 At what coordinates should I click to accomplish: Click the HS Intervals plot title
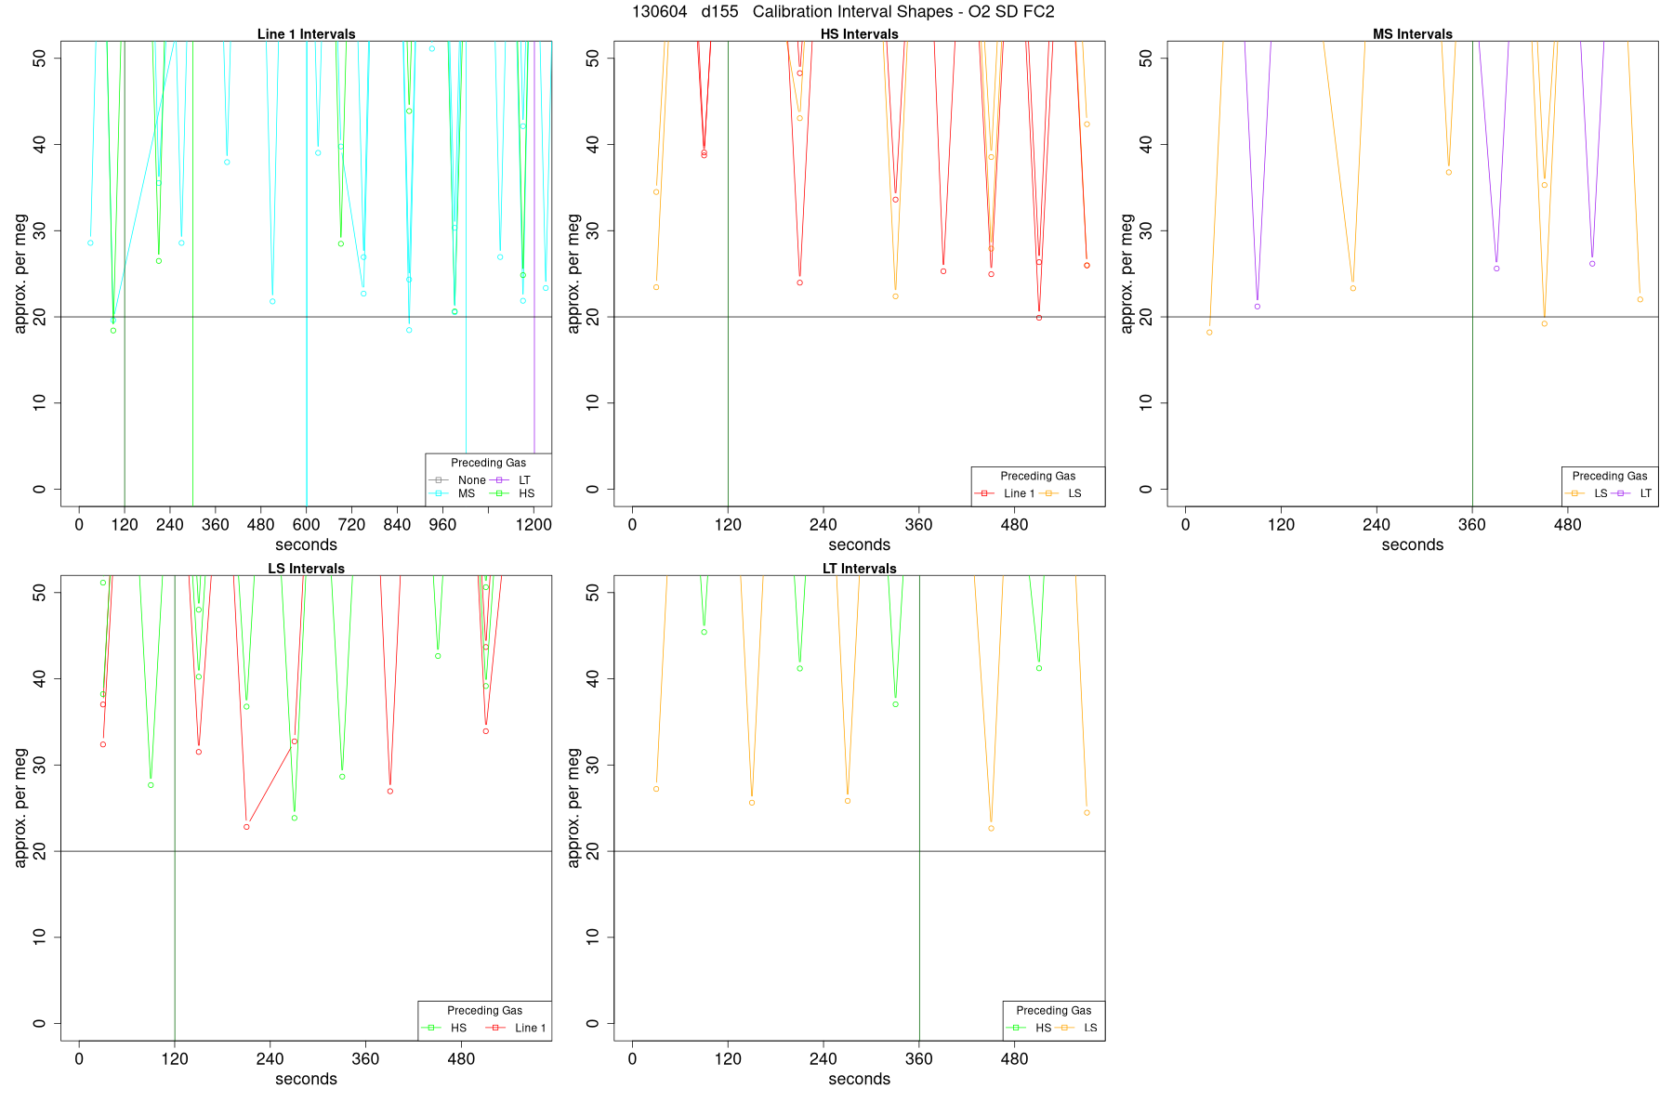[860, 34]
